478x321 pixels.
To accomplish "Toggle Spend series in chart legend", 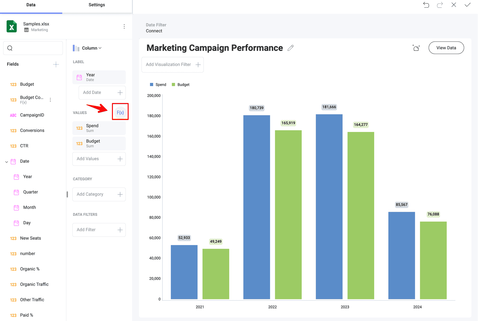I will pyautogui.click(x=158, y=84).
